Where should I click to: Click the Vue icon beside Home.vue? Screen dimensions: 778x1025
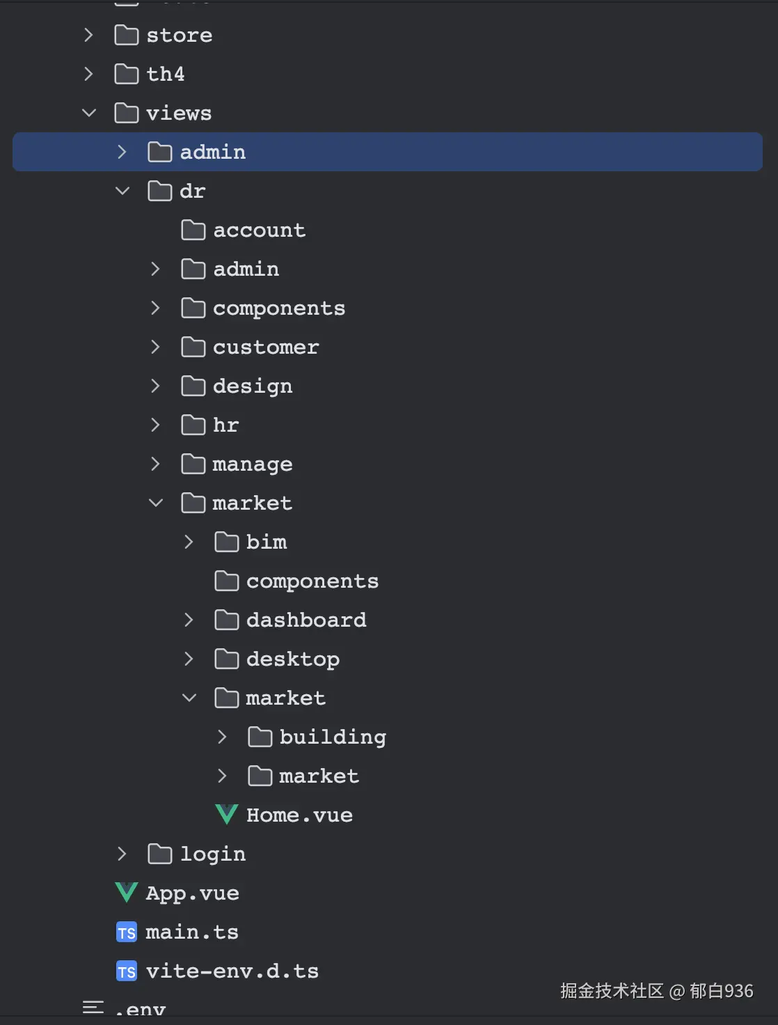pos(227,815)
